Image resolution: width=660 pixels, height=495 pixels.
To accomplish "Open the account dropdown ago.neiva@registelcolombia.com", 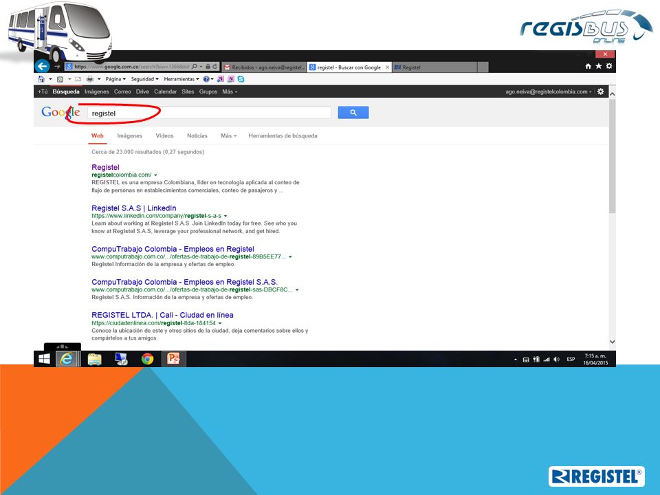I will click(x=549, y=91).
